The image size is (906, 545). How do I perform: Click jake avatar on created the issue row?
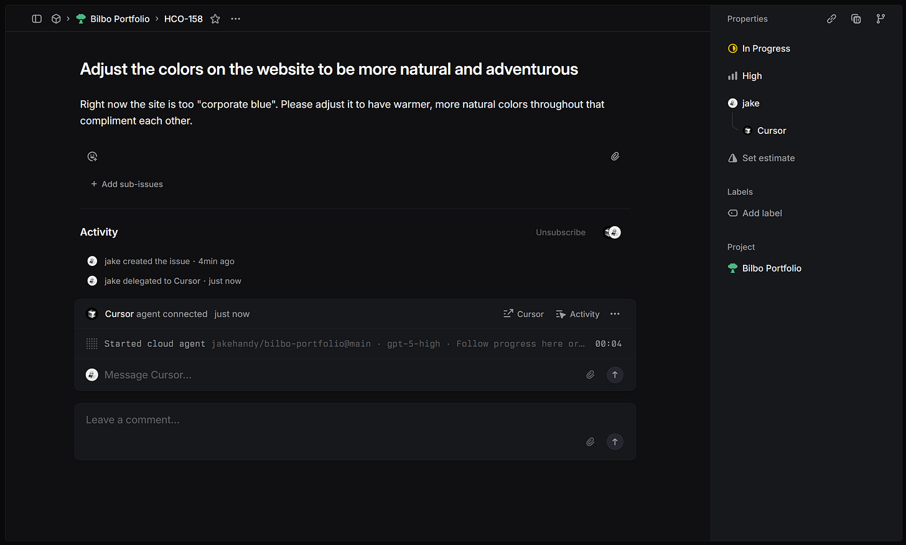[92, 261]
